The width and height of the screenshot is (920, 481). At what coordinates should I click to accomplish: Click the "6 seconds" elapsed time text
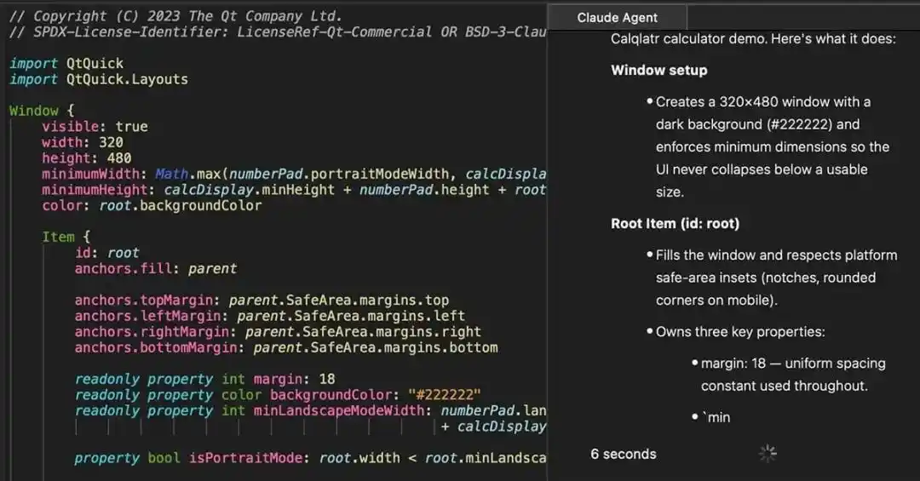(x=623, y=454)
